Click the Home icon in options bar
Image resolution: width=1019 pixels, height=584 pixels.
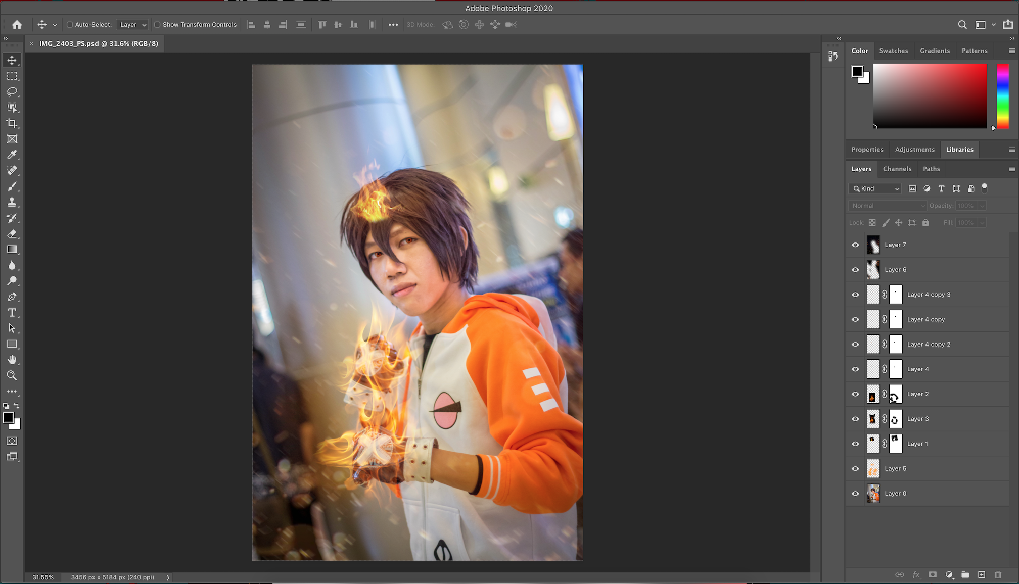17,25
